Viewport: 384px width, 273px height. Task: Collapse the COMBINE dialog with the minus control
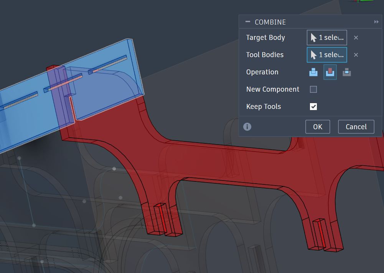(247, 22)
